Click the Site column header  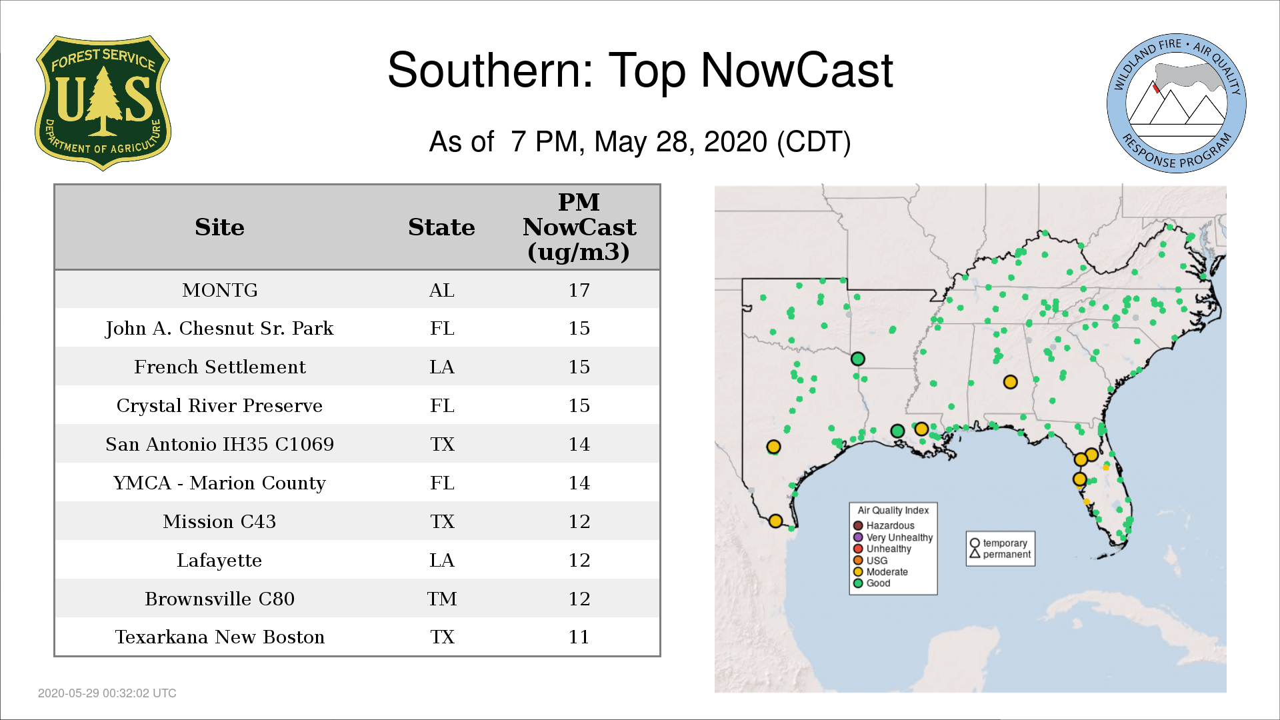coord(219,227)
